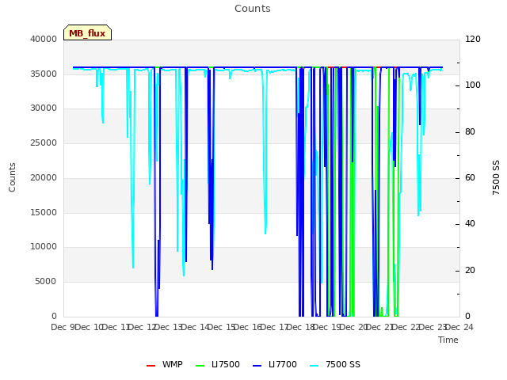Click the 30000 tick on left axis
Viewport: 507px width, 380px height.
44,108
